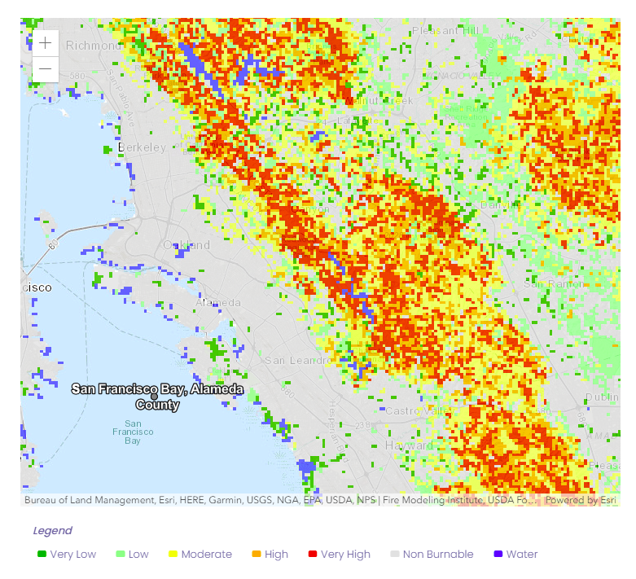Click the Legend heading
Image resolution: width=636 pixels, height=579 pixels.
(52, 530)
